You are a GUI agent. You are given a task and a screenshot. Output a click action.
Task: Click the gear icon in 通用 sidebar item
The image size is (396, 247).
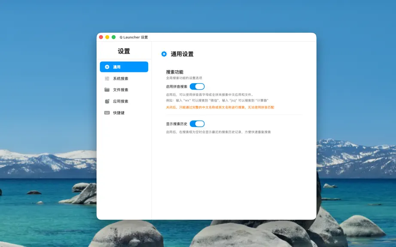(107, 67)
